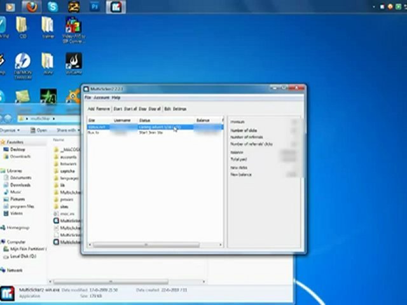Open the File menu in Multiclicker

point(88,98)
